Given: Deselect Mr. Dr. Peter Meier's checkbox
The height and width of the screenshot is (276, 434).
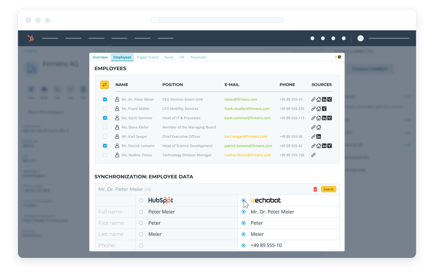Looking at the screenshot, I should (x=105, y=99).
